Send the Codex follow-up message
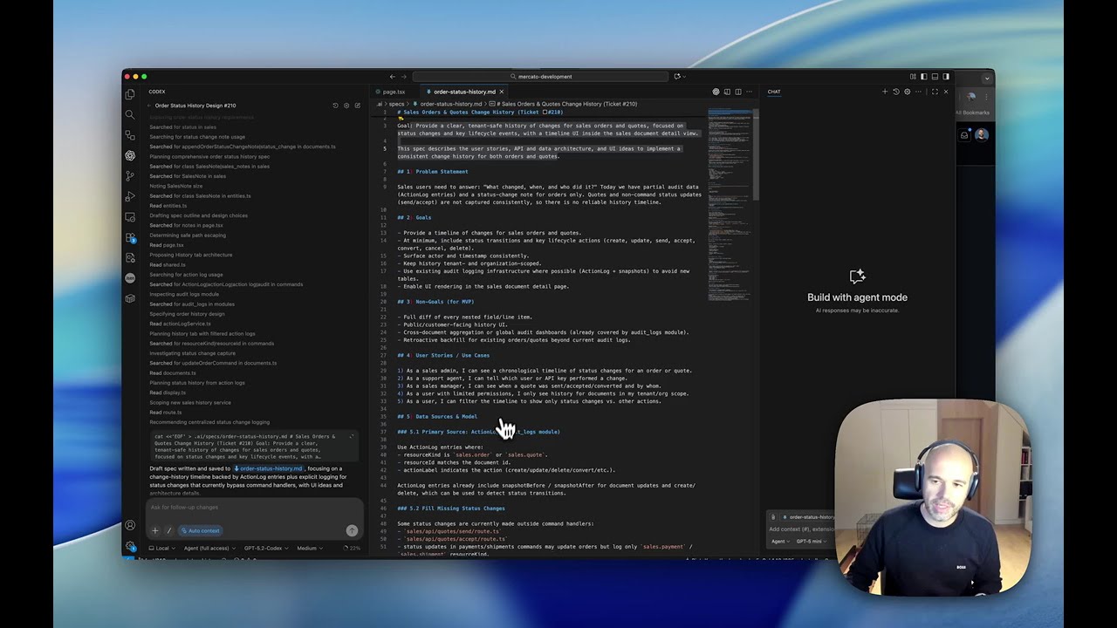1117x628 pixels. pos(352,530)
